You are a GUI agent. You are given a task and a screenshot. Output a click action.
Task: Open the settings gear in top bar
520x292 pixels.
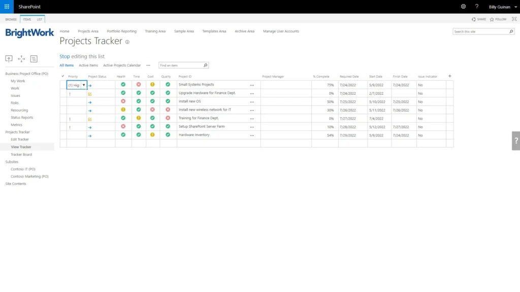463,7
